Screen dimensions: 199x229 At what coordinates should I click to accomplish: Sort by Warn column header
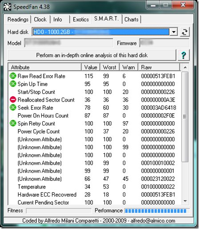click(128, 67)
